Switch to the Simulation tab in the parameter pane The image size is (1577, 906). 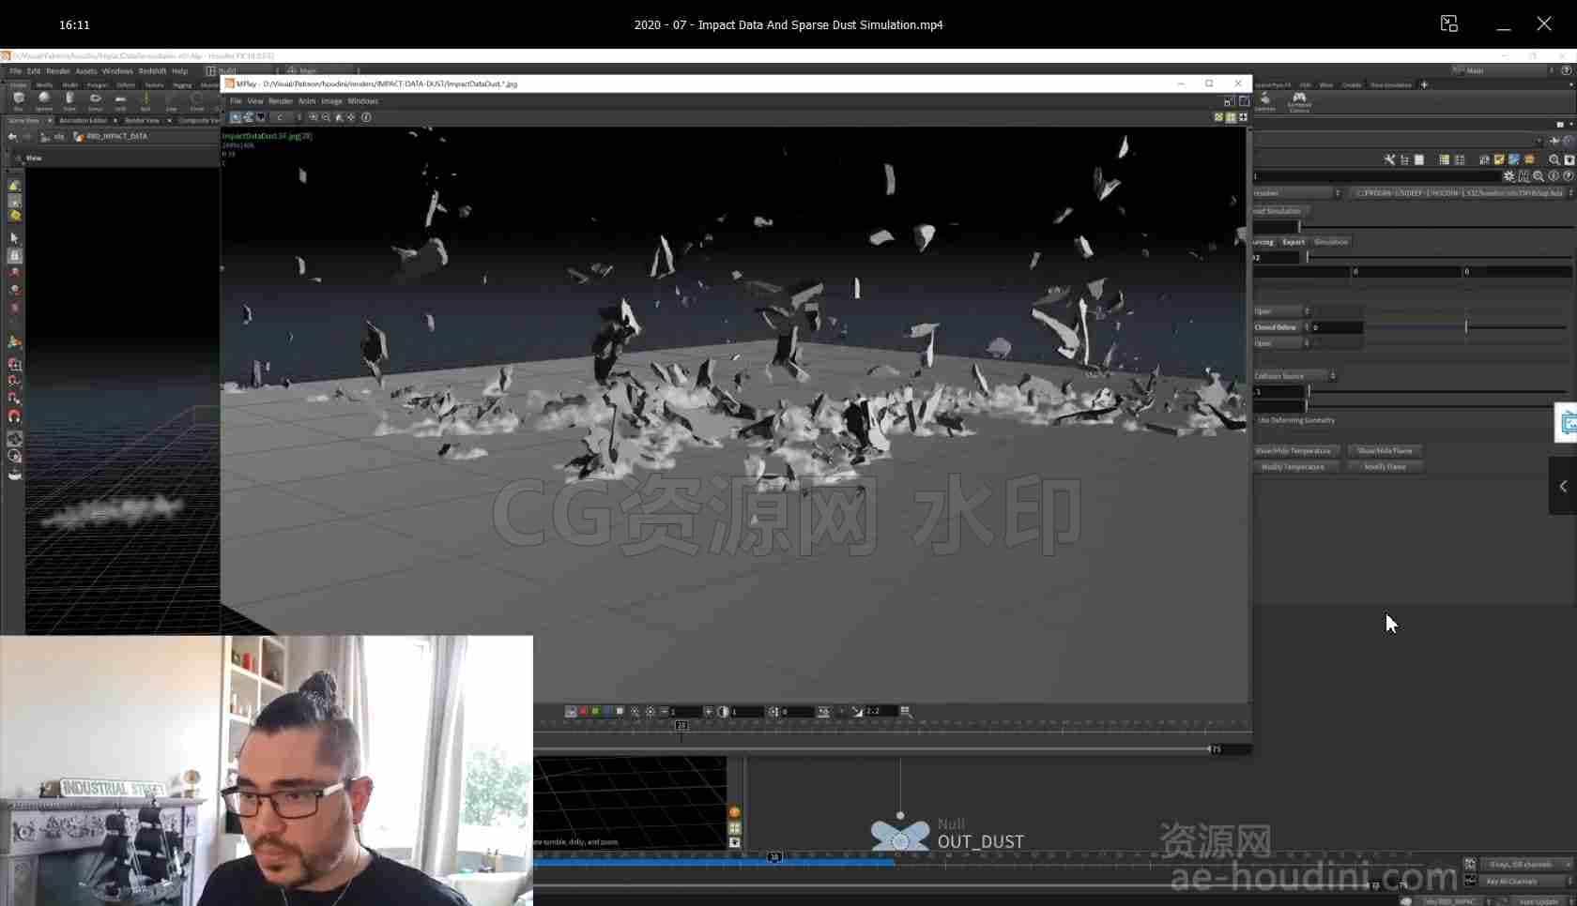pyautogui.click(x=1331, y=242)
